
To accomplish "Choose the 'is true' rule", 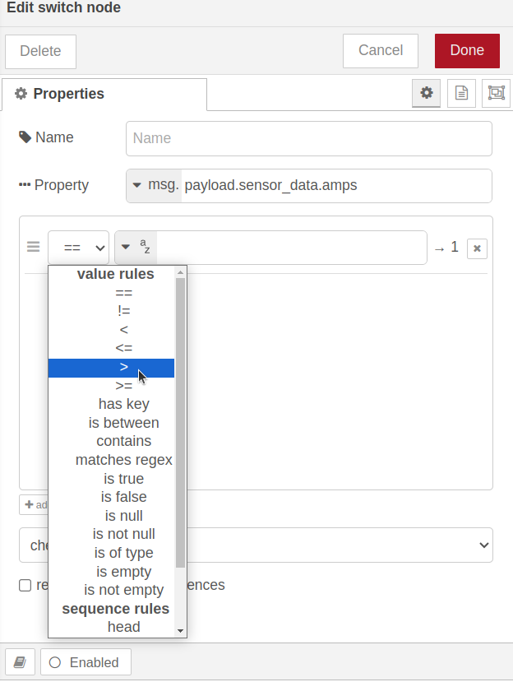I will pos(111,479).
